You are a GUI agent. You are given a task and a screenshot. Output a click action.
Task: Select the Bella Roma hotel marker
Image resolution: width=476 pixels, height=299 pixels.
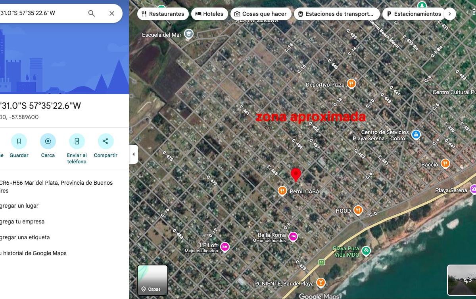click(x=293, y=237)
